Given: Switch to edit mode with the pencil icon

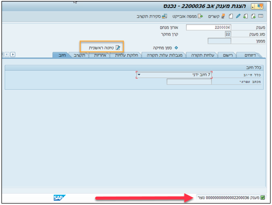Looking at the screenshot, I should [x=238, y=16].
